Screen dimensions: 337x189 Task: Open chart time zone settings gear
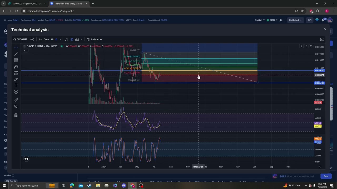click(x=320, y=167)
